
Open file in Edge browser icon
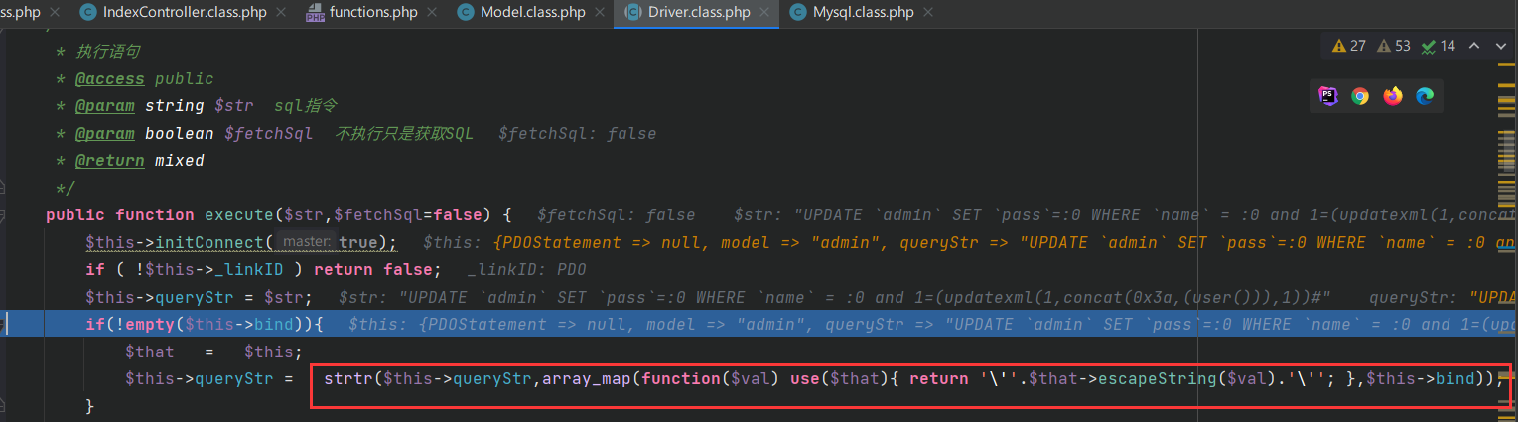(x=1425, y=95)
